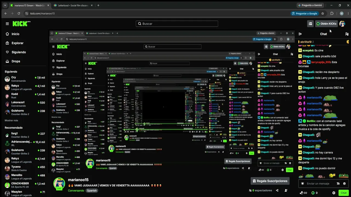Open Tyceno's recommended channel
The image size is (351, 197).
point(25,168)
